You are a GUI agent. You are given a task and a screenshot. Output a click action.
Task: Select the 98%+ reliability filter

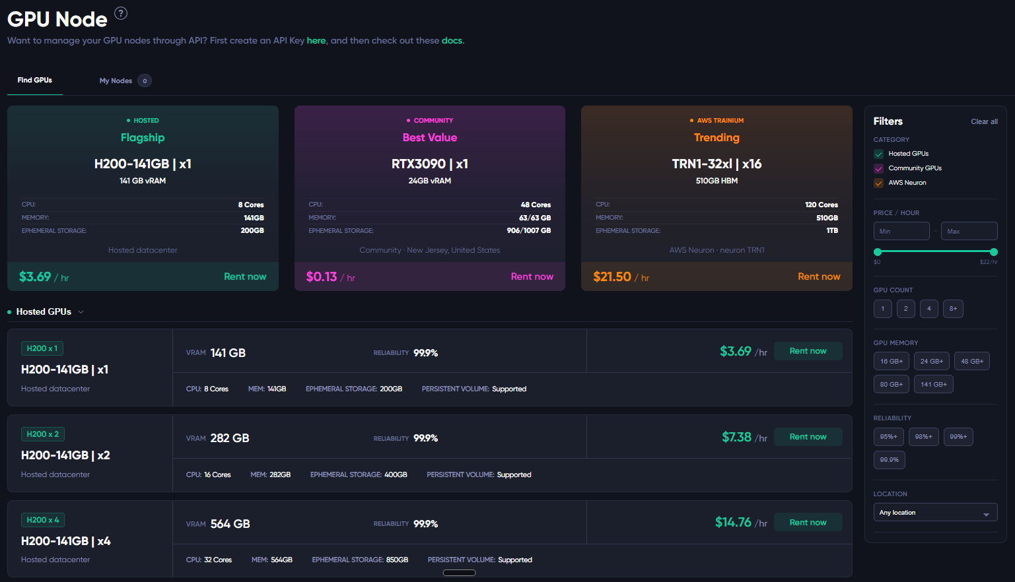point(924,437)
